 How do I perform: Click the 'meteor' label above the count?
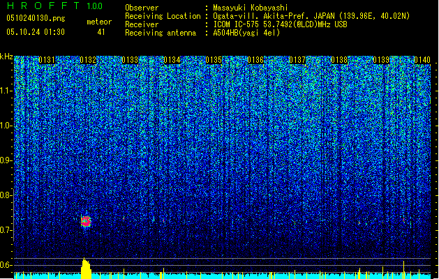(x=99, y=22)
